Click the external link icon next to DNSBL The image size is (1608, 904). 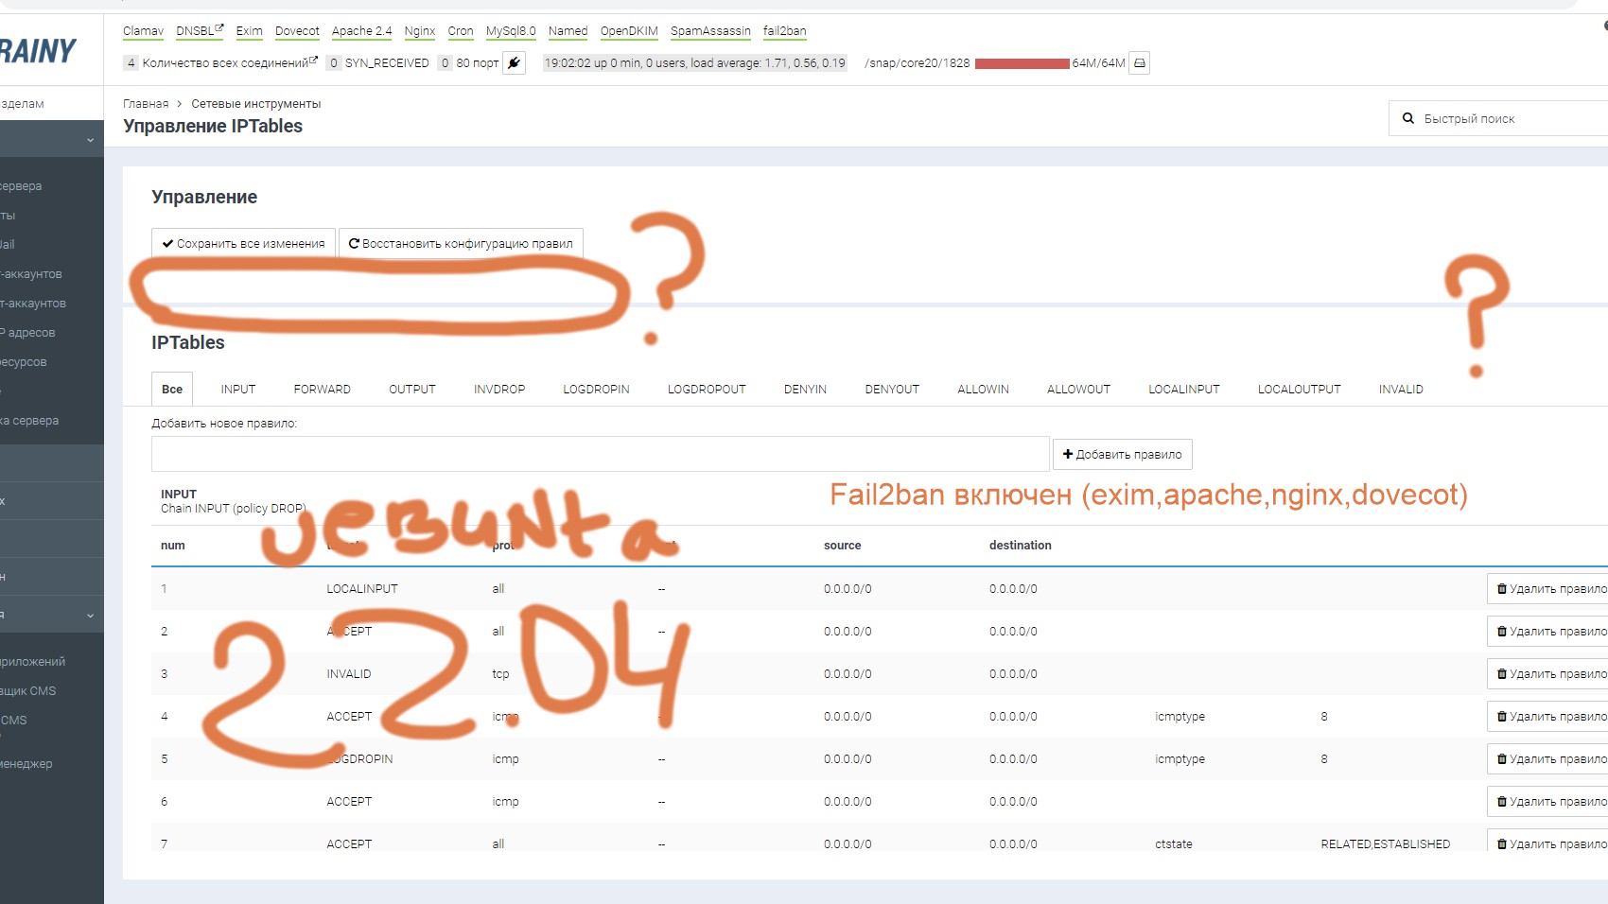pyautogui.click(x=219, y=29)
